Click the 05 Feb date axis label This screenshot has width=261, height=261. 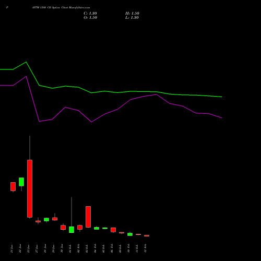click(x=103, y=248)
